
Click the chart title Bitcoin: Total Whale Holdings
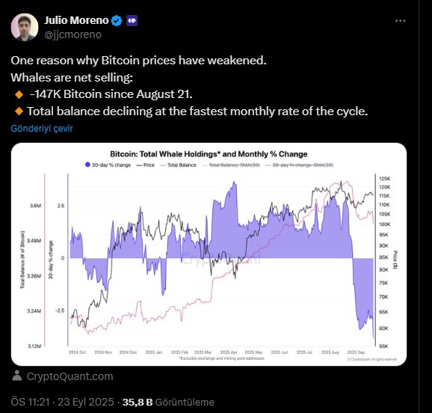[209, 154]
